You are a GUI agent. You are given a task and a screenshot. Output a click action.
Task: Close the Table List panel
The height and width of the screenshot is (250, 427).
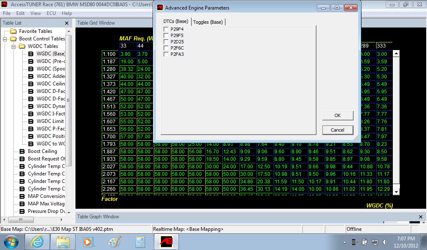pyautogui.click(x=67, y=23)
